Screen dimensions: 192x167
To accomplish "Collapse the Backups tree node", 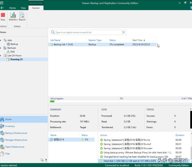I will [1, 48].
